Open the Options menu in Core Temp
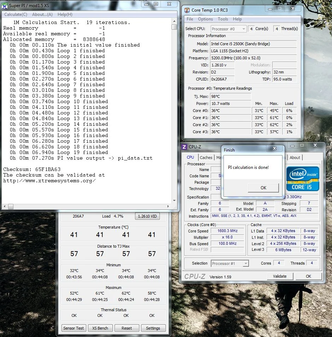The width and height of the screenshot is (332, 337). coord(205,19)
